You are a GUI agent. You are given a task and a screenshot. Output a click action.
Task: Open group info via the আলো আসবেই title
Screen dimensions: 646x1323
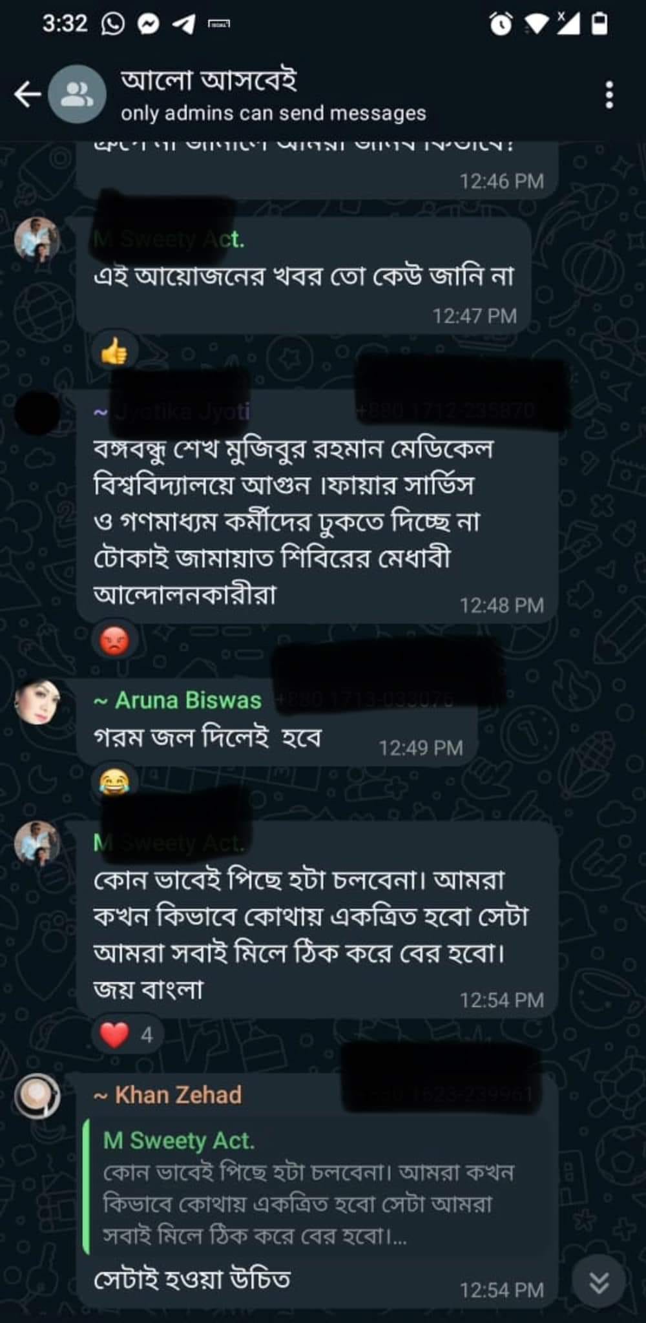tap(209, 81)
